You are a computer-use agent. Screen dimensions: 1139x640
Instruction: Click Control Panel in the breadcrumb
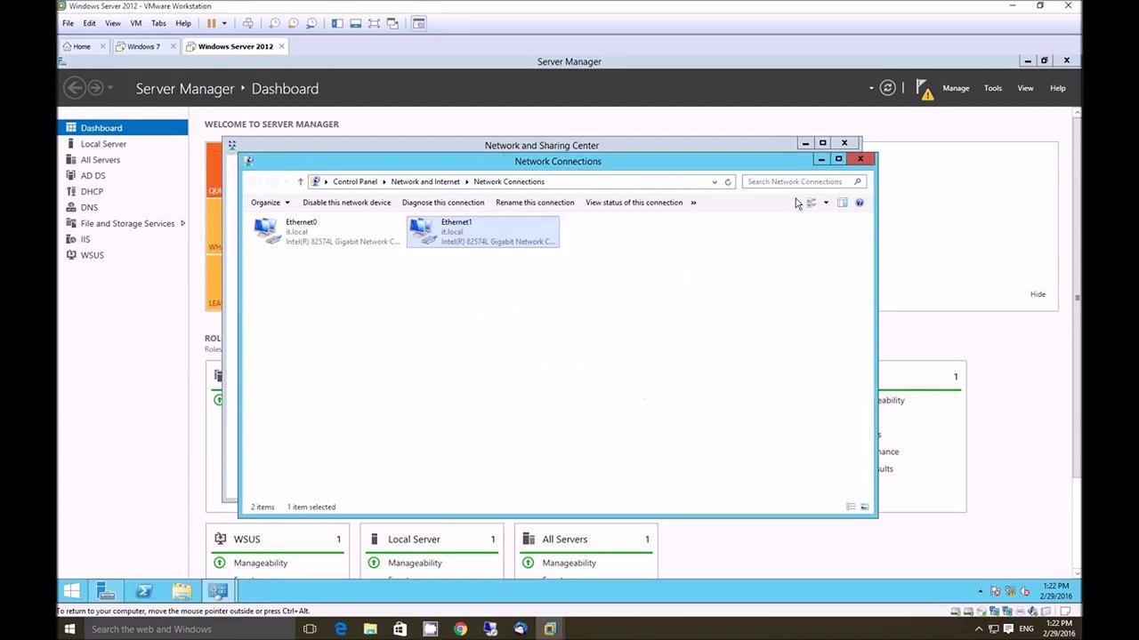pyautogui.click(x=355, y=181)
